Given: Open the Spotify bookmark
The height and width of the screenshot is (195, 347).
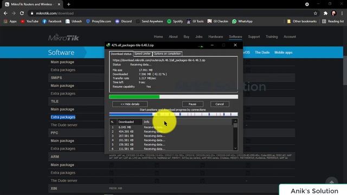Looking at the screenshot, I should point(175,22).
